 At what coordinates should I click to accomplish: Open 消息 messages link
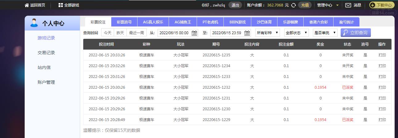(357, 5)
